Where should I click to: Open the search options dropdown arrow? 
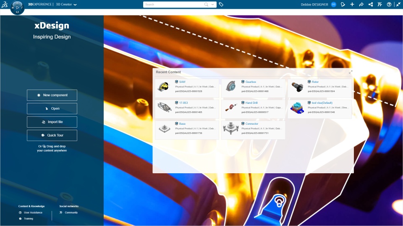[x=212, y=4]
